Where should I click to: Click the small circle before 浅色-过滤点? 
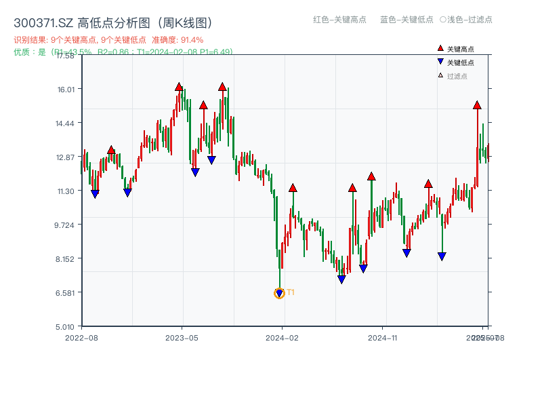(x=443, y=20)
